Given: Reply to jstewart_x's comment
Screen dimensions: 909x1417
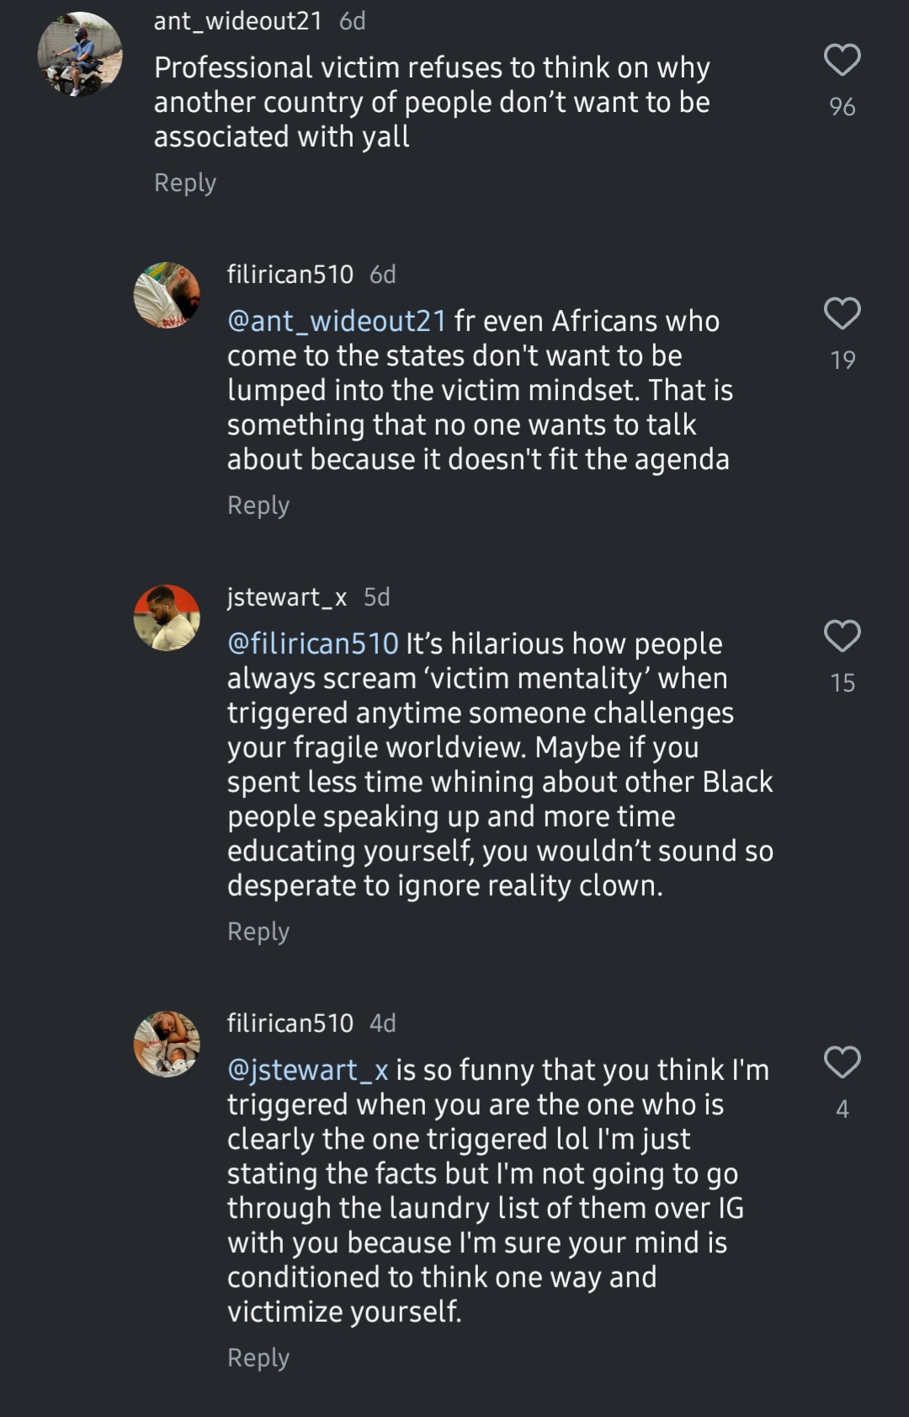Looking at the screenshot, I should tap(258, 932).
